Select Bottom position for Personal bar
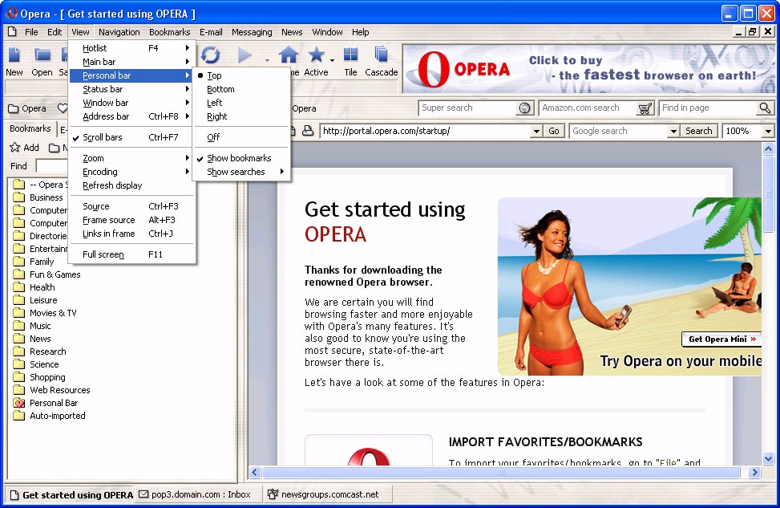Viewport: 780px width, 508px height. [241, 89]
